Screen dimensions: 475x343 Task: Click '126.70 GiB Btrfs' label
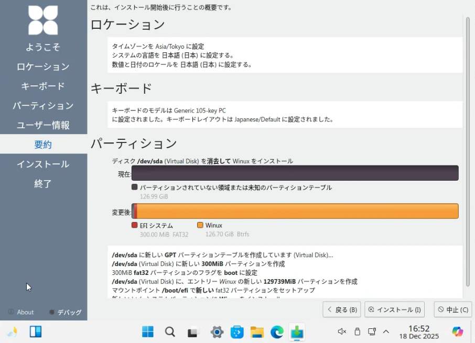227,234
